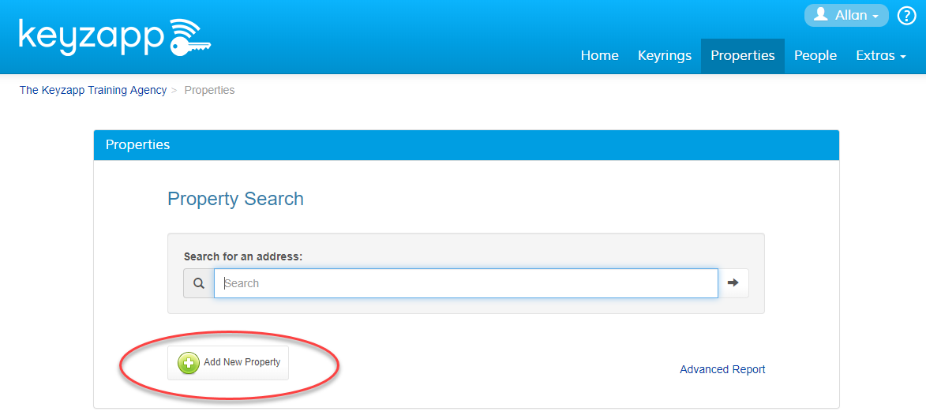Open the Allan user account dropdown
Viewport: 926px width, 415px height.
pos(846,15)
